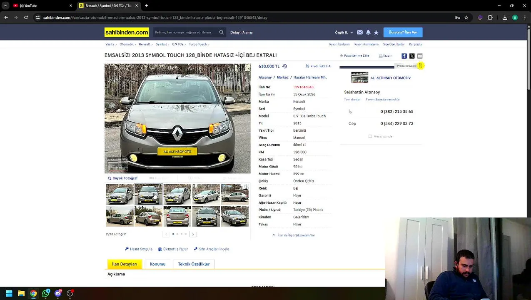The height and width of the screenshot is (300, 531).
Task: Click Tüm ilanları seller link
Action: pyautogui.click(x=352, y=100)
